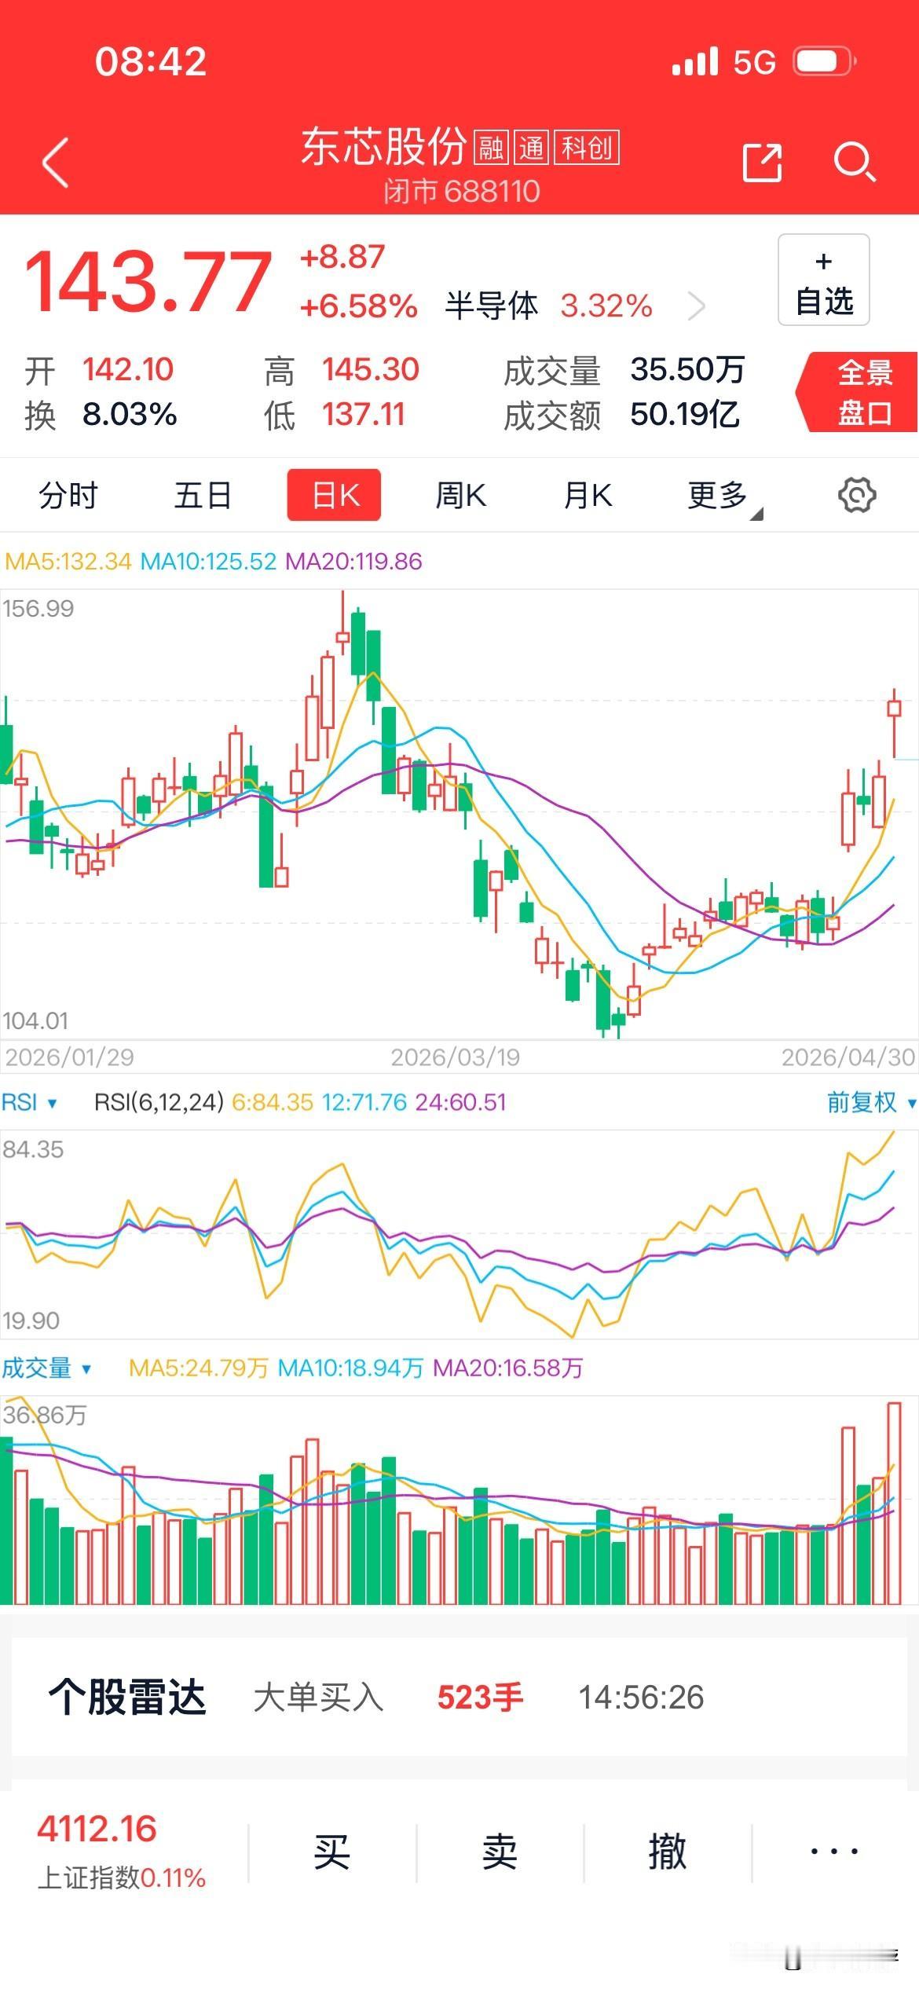Switch to the 五日 tab
The image size is (919, 1989).
[x=203, y=496]
